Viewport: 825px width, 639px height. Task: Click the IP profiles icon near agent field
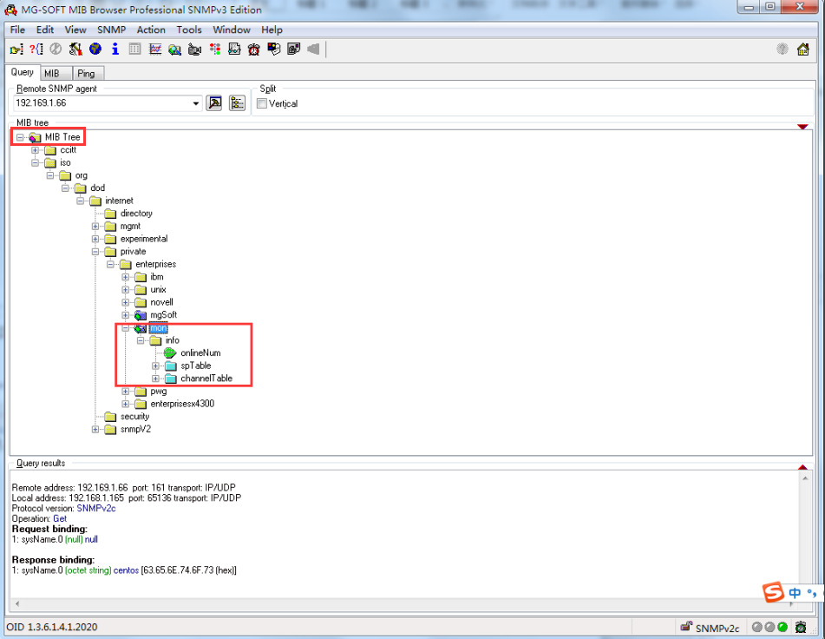(x=236, y=102)
